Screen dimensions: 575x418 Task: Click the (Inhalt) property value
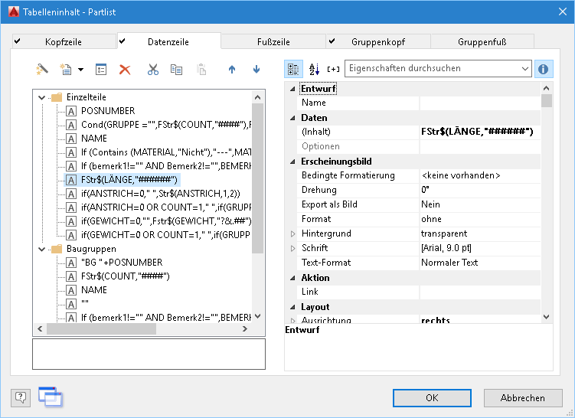point(480,132)
